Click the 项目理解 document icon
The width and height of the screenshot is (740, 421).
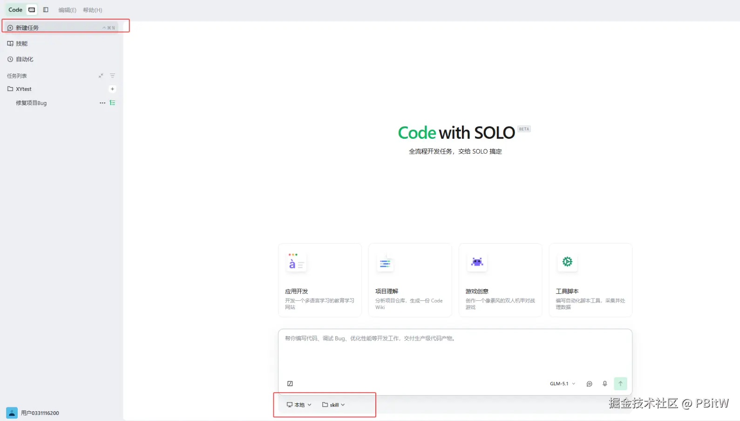pos(386,262)
